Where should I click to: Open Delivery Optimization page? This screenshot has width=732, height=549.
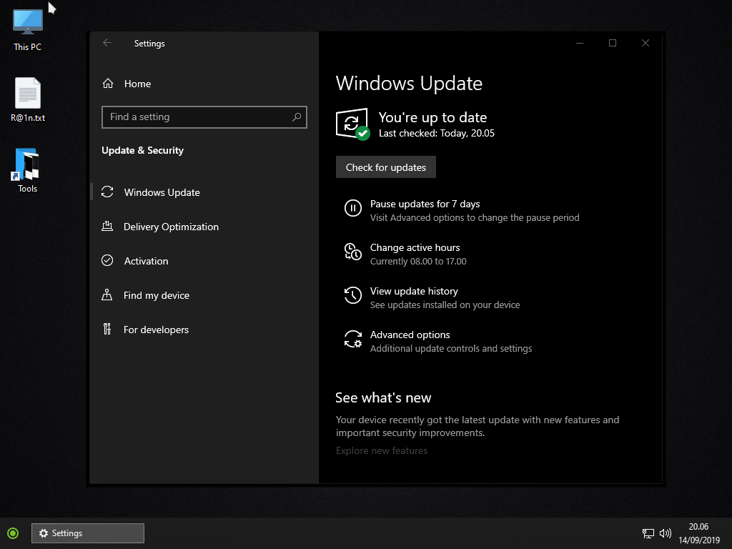tap(171, 227)
